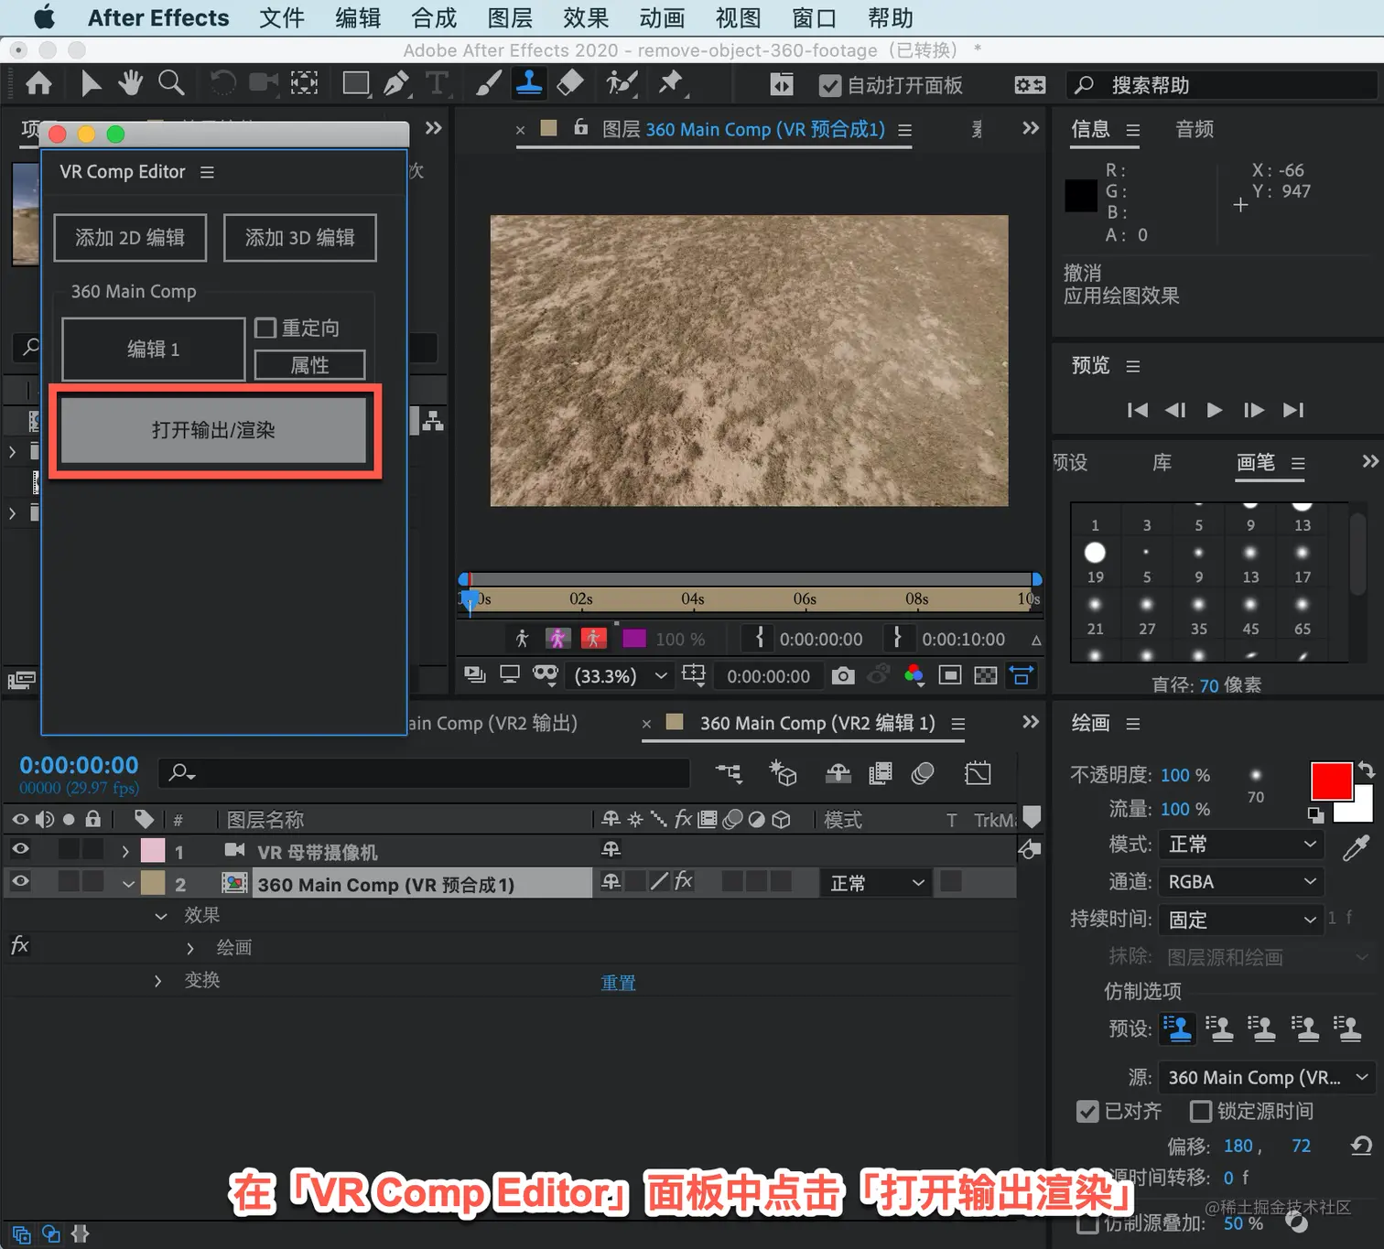Open the 模式 dropdown in Paint panel
This screenshot has height=1249, width=1384.
pos(1241,844)
